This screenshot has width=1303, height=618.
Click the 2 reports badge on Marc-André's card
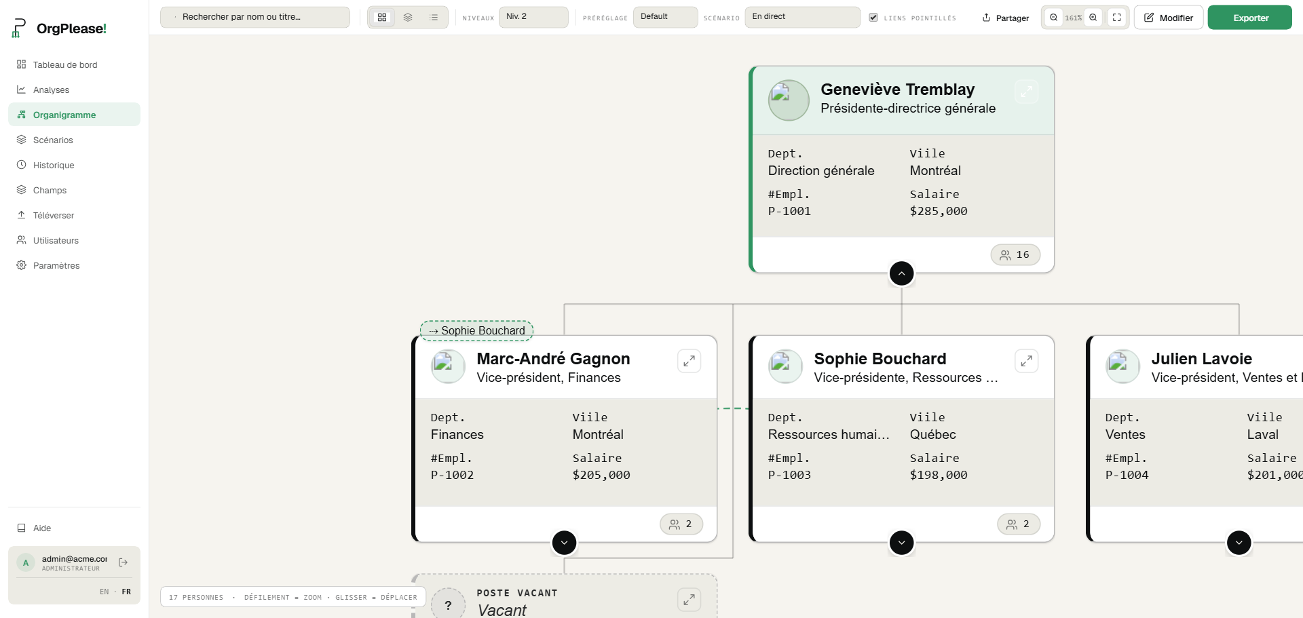point(681,524)
